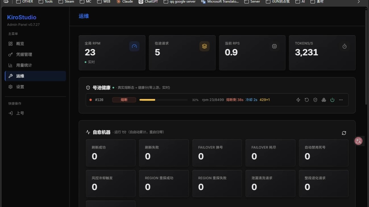Click the 自动禁用死号 card
This screenshot has height=207, width=369.
point(324,153)
